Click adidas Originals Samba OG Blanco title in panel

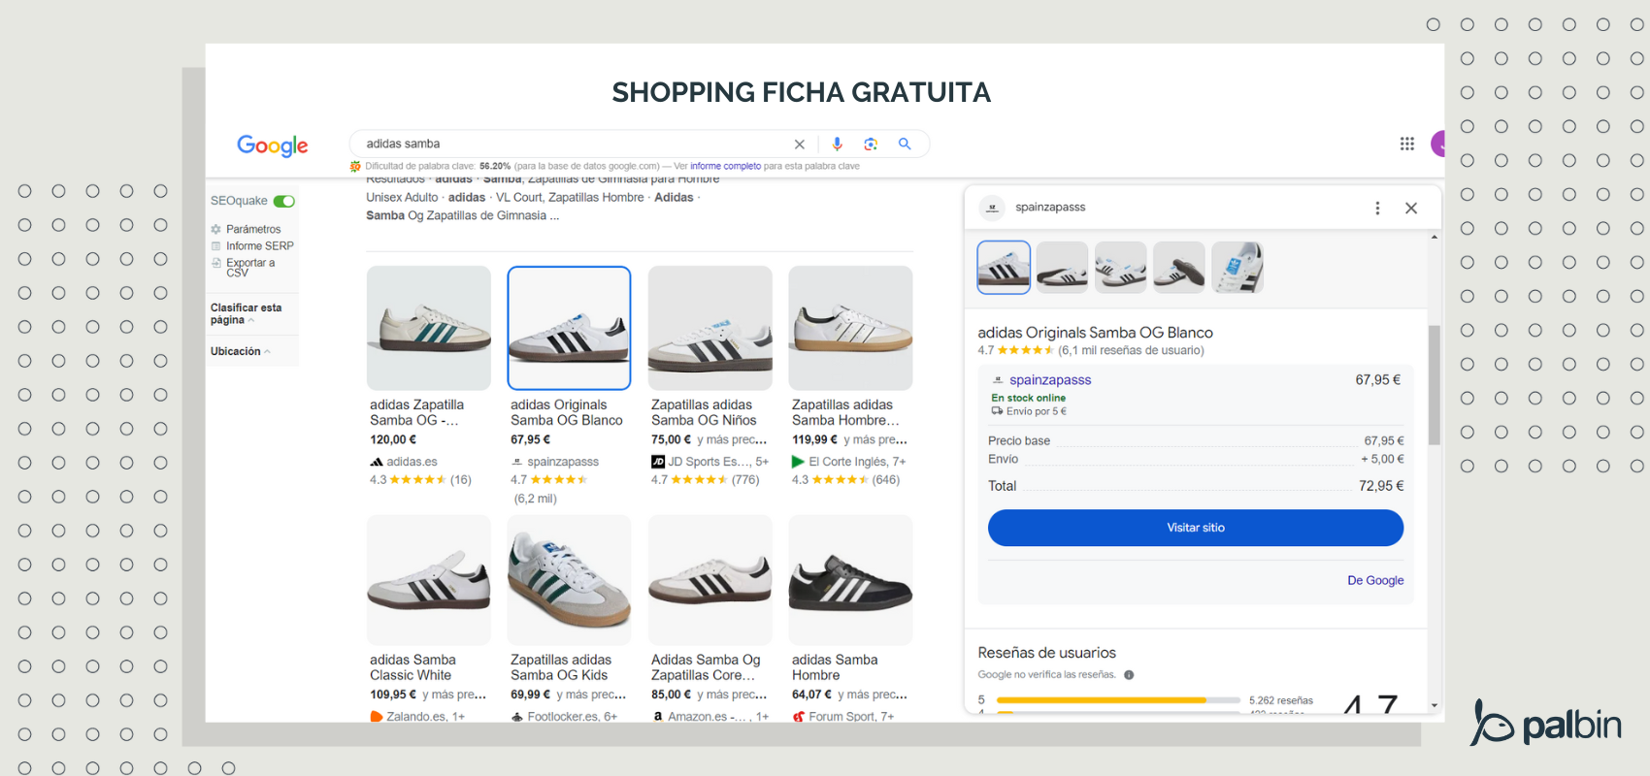[x=1095, y=333]
